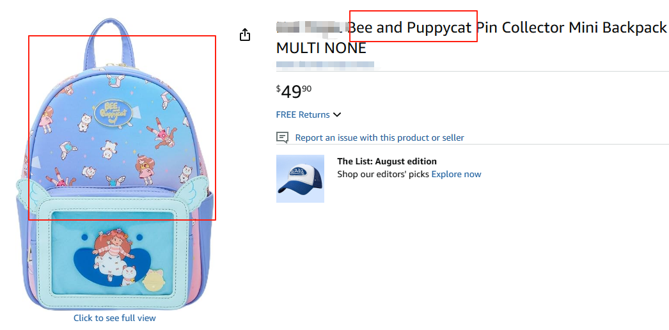The width and height of the screenshot is (669, 330).
Task: Click 'The List: August edition' heading
Action: pos(387,161)
